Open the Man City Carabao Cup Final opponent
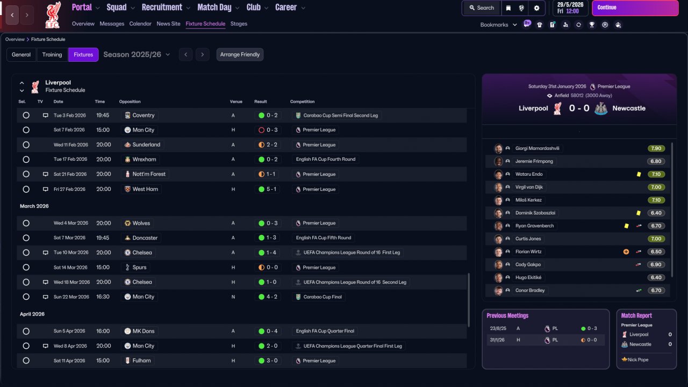This screenshot has height=387, width=688. (139, 297)
